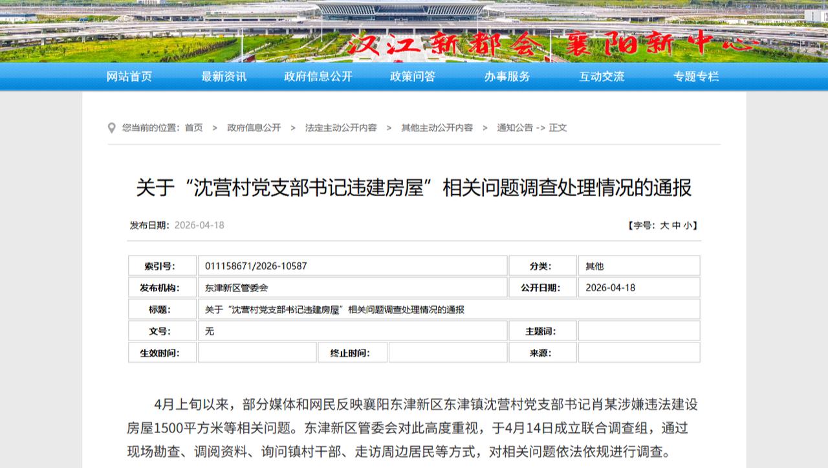Open 政府信息公开 in the blue navigation bar

[318, 76]
